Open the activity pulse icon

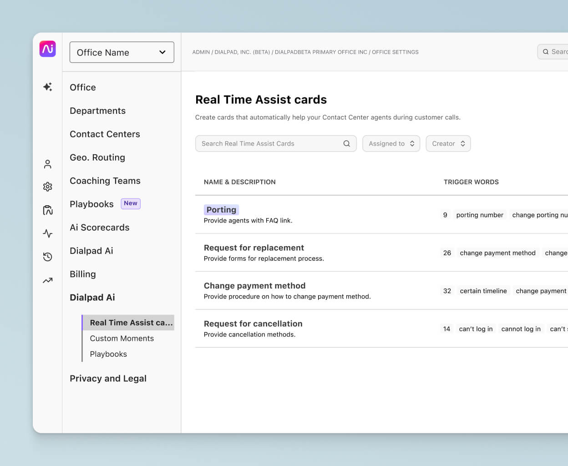[47, 233]
